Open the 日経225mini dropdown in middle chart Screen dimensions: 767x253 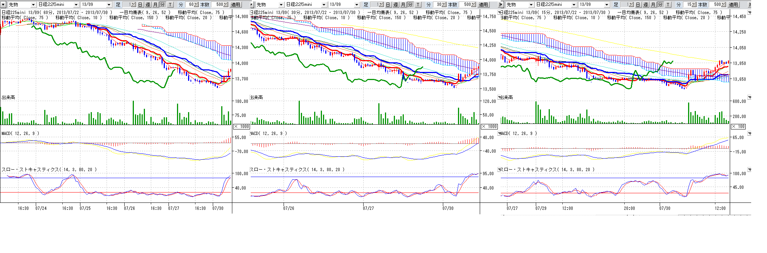pos(324,4)
